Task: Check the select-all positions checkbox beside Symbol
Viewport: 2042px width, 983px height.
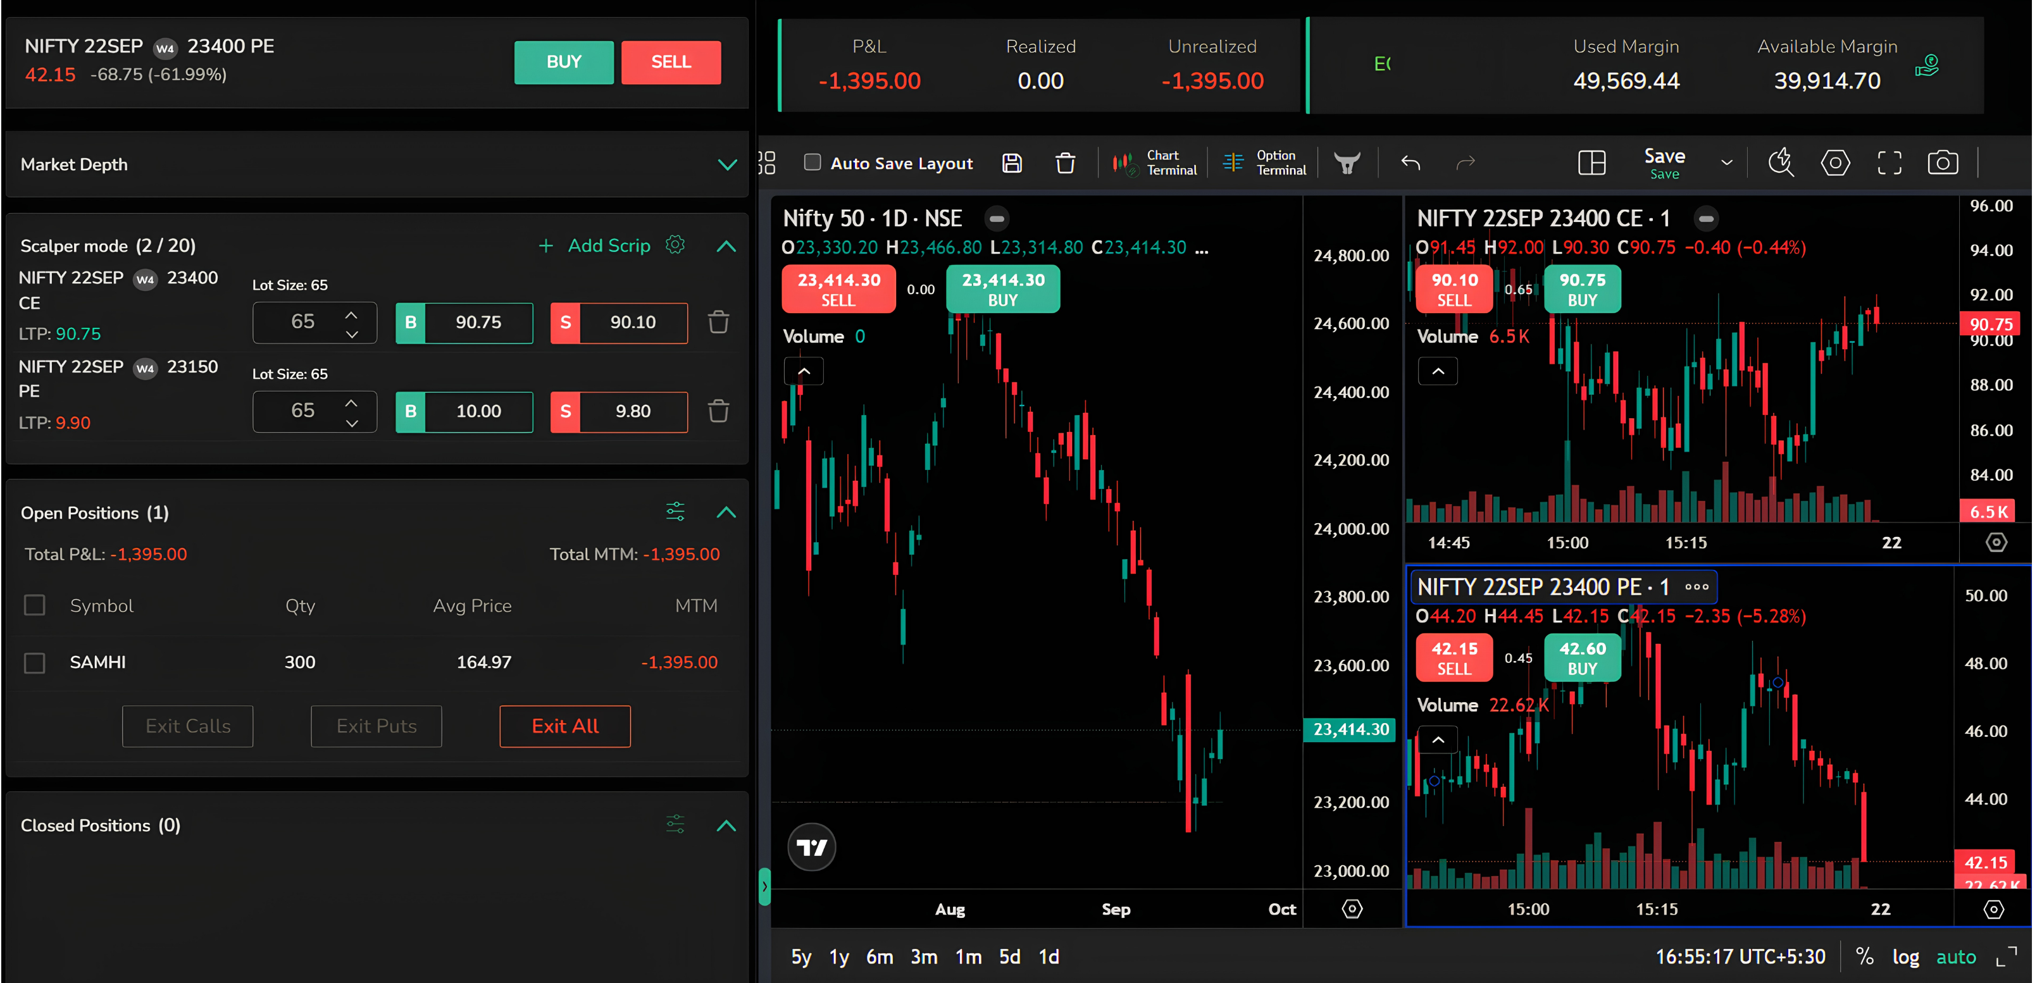Action: [x=34, y=605]
